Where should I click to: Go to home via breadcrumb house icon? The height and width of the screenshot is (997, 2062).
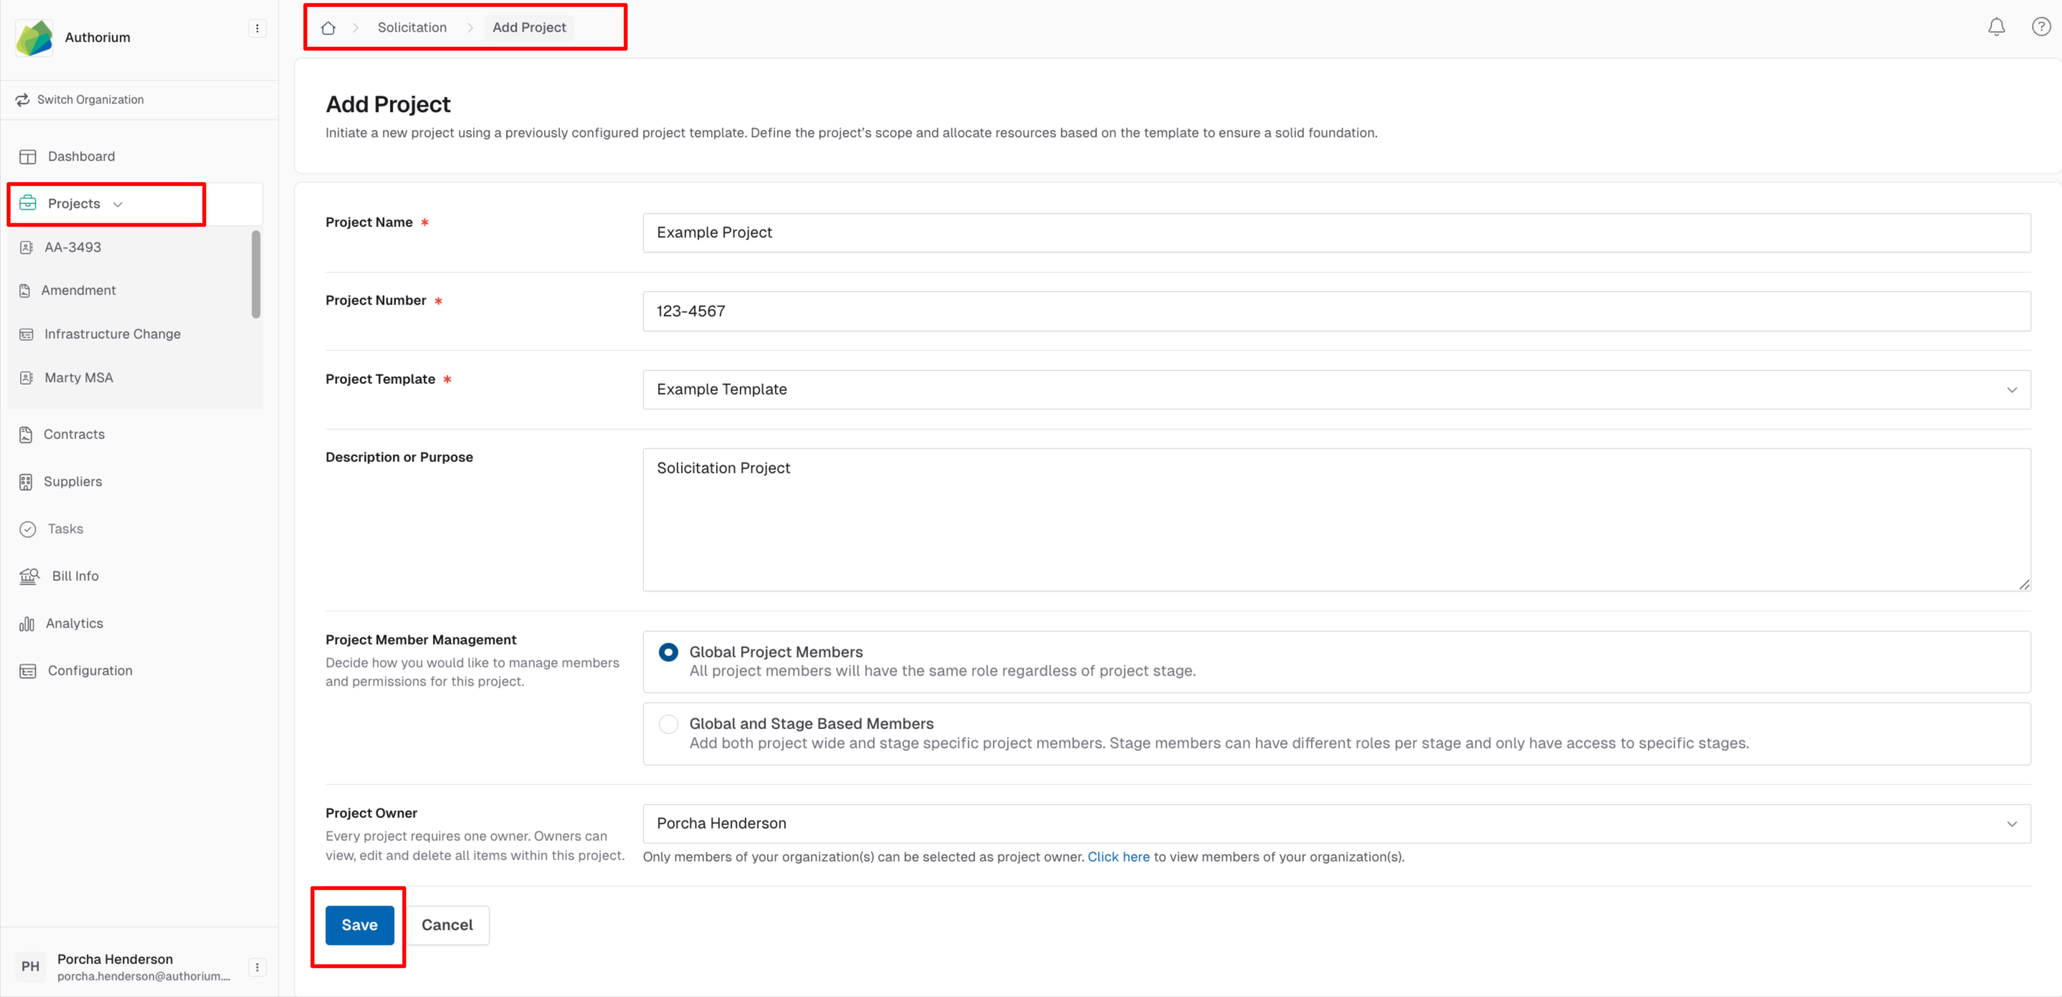click(x=328, y=28)
